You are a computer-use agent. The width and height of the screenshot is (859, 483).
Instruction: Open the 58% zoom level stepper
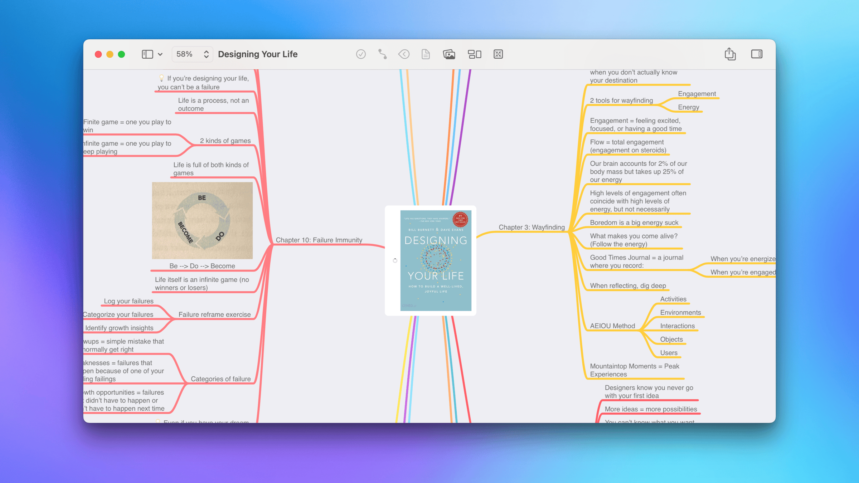[192, 54]
